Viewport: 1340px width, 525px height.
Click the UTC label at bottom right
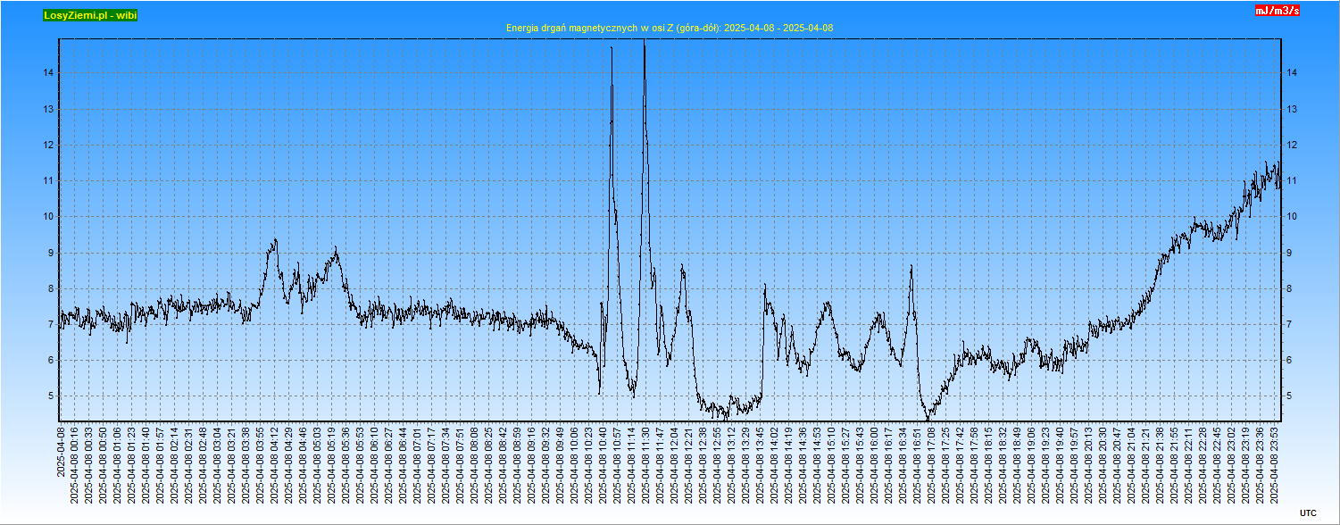[x=1307, y=512]
